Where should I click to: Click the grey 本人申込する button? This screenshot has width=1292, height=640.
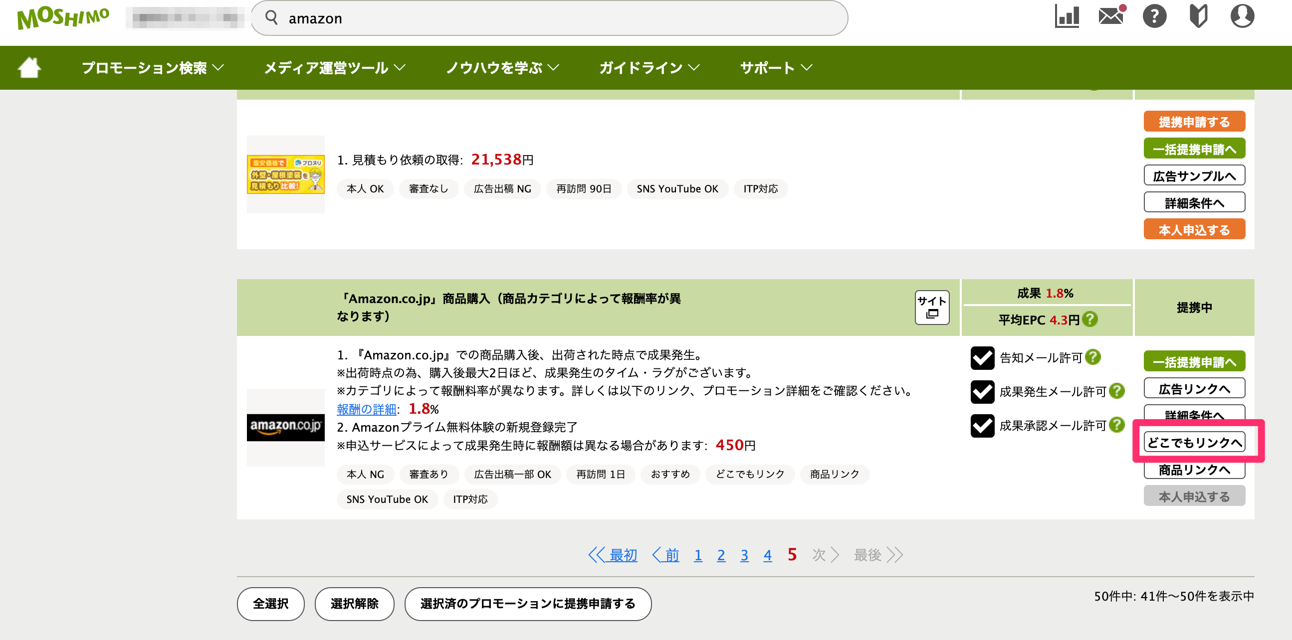pyautogui.click(x=1194, y=496)
